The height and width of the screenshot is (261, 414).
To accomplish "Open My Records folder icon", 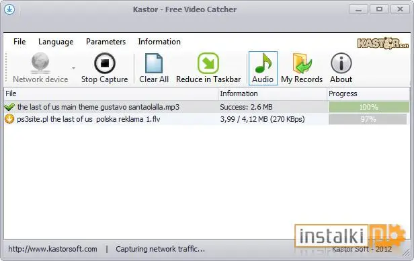I will click(302, 63).
